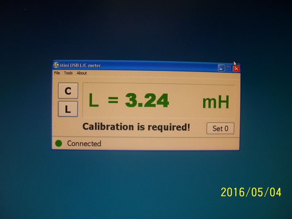Click the 'Calibration is required!' message
The height and width of the screenshot is (219, 292).
pyautogui.click(x=136, y=127)
